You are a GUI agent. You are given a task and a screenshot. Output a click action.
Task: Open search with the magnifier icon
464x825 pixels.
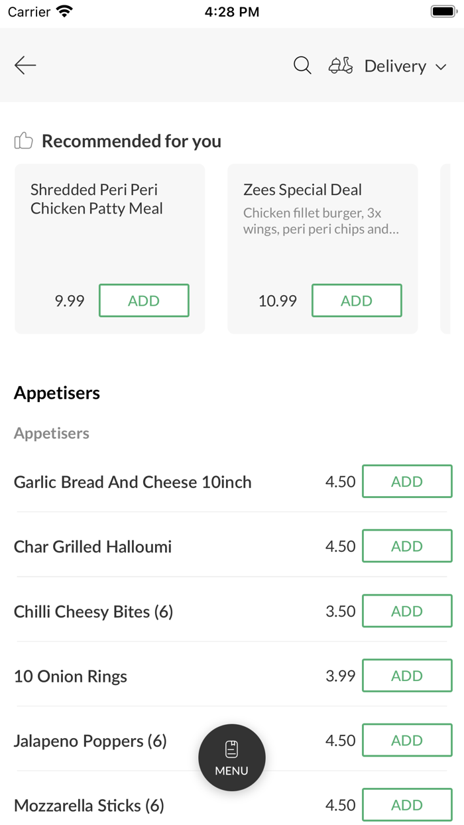302,65
